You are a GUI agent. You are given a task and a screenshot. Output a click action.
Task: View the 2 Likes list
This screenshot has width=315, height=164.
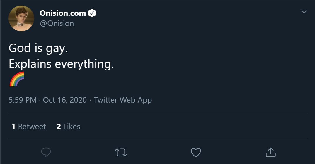[x=68, y=127]
